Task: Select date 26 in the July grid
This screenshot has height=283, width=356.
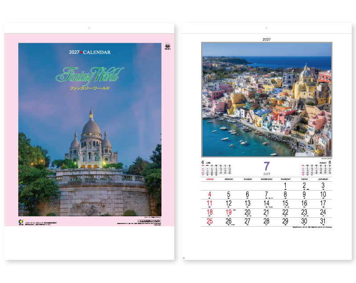Action: tap(229, 221)
